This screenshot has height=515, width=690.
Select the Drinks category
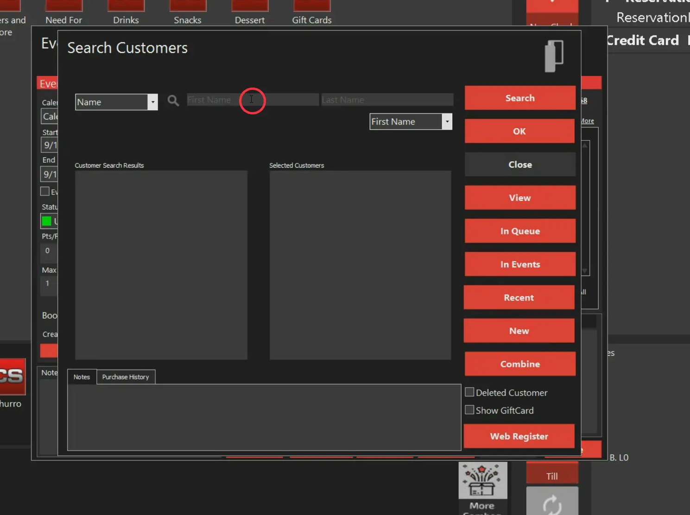(x=126, y=13)
